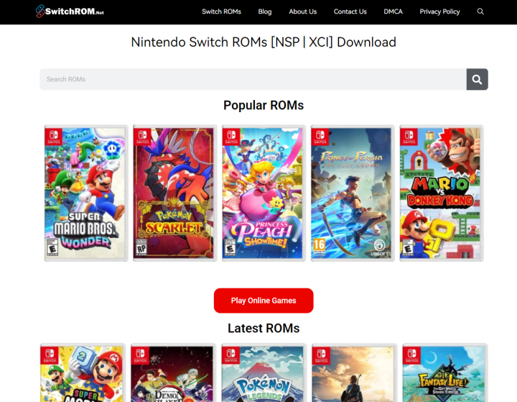Screen dimensions: 517x402
Task: Open the Contact Us page
Action: 350,12
